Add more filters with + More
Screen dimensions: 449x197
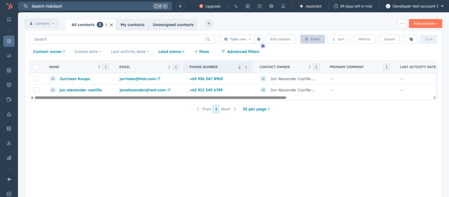[202, 52]
